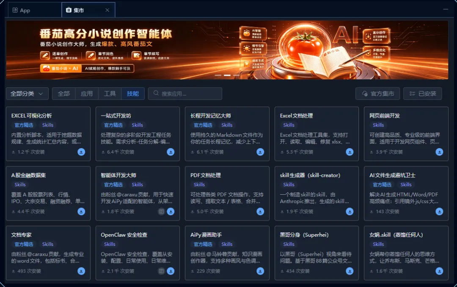
Task: Click the 集市 tab shop icon
Action: point(69,10)
